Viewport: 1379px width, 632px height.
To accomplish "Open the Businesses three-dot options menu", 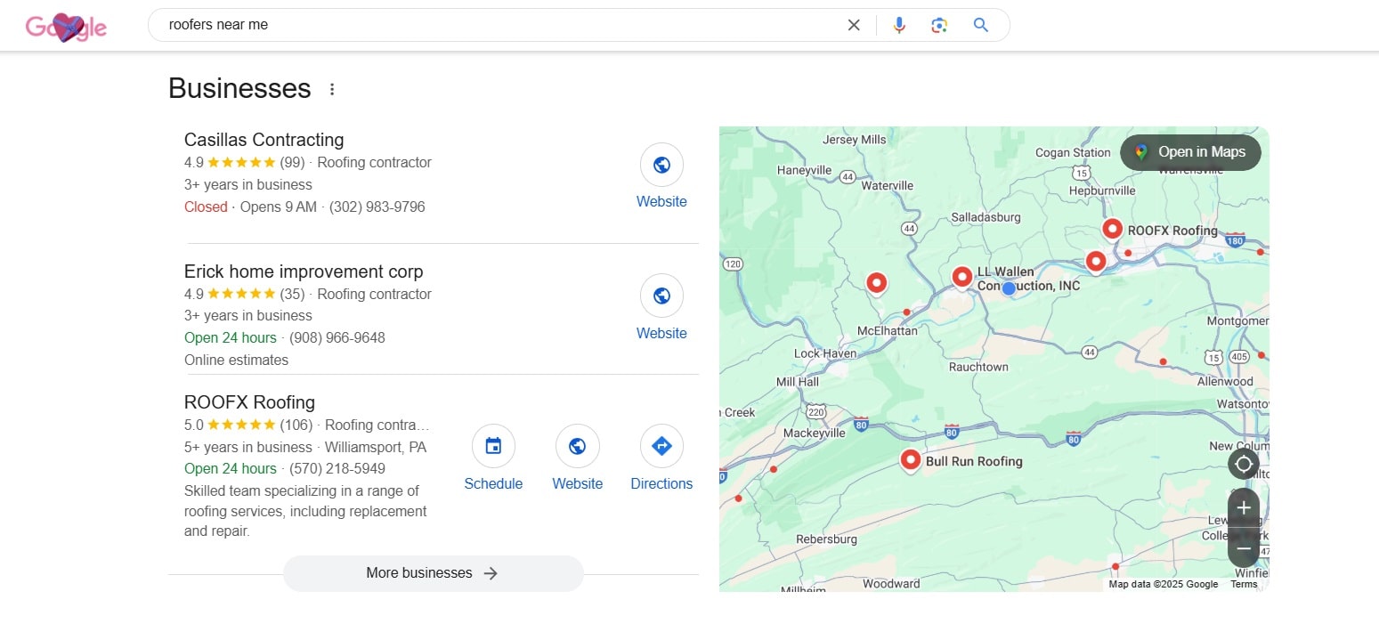I will tap(332, 89).
